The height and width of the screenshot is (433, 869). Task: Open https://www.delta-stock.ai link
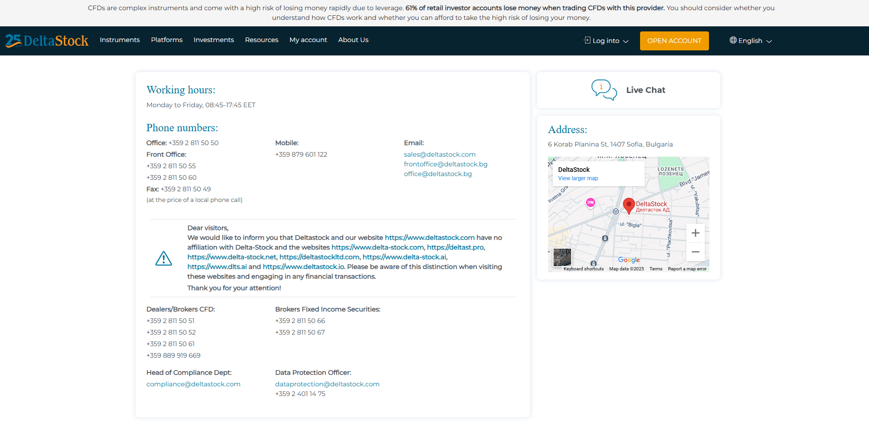[405, 257]
